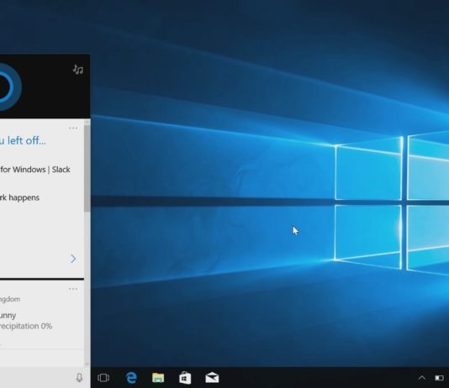Expand the card with the right chevron arrow
Viewport: 449px width, 388px height.
pyautogui.click(x=73, y=259)
